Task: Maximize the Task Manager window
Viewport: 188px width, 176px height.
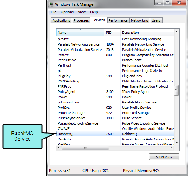Action: pos(167,3)
